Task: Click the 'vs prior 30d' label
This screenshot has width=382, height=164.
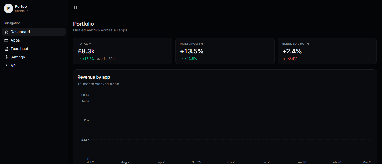Action: (x=106, y=59)
